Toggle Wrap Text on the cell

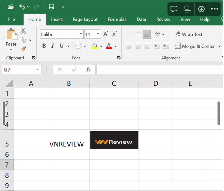(189, 34)
